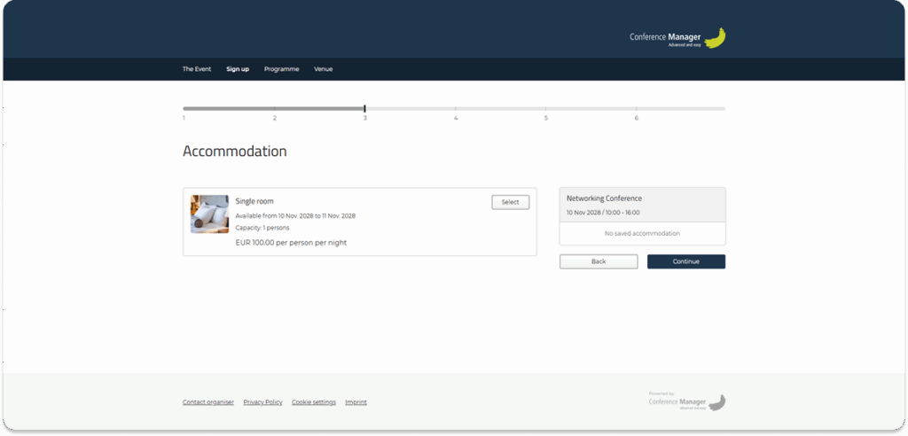This screenshot has height=436, width=908.
Task: Click the Conference Manager banana logo in header
Action: pyautogui.click(x=677, y=38)
